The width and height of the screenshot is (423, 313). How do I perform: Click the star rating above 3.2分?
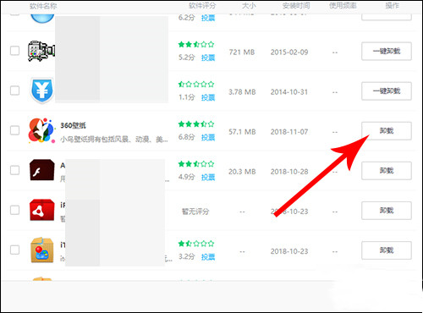click(196, 244)
